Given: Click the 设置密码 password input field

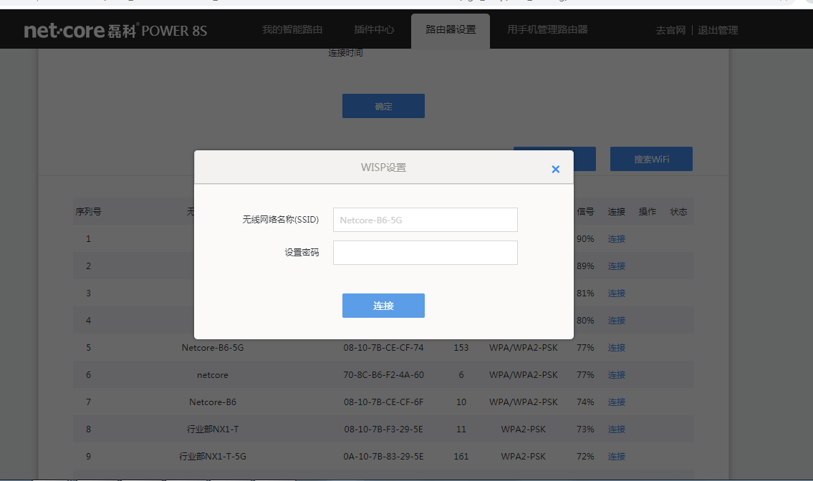Looking at the screenshot, I should (425, 252).
